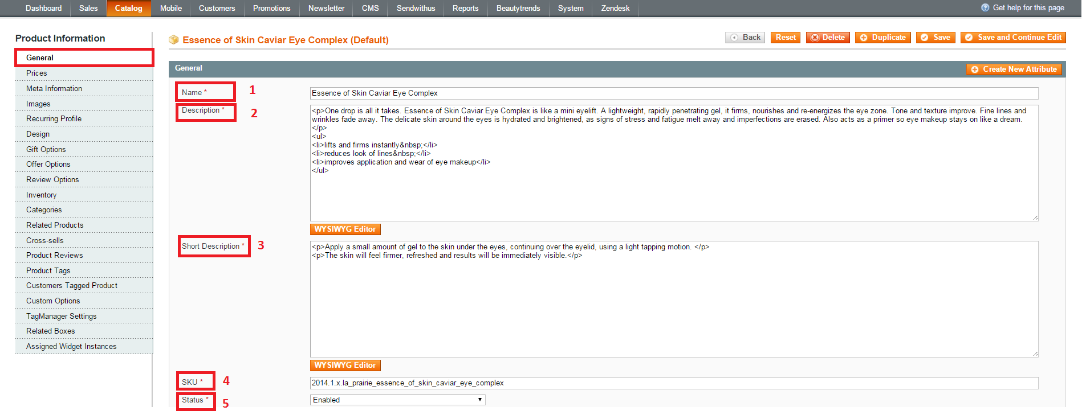Open the Reports menu
1082x419 pixels.
466,8
